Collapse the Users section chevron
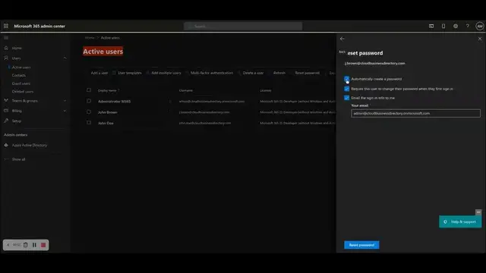 (x=65, y=58)
